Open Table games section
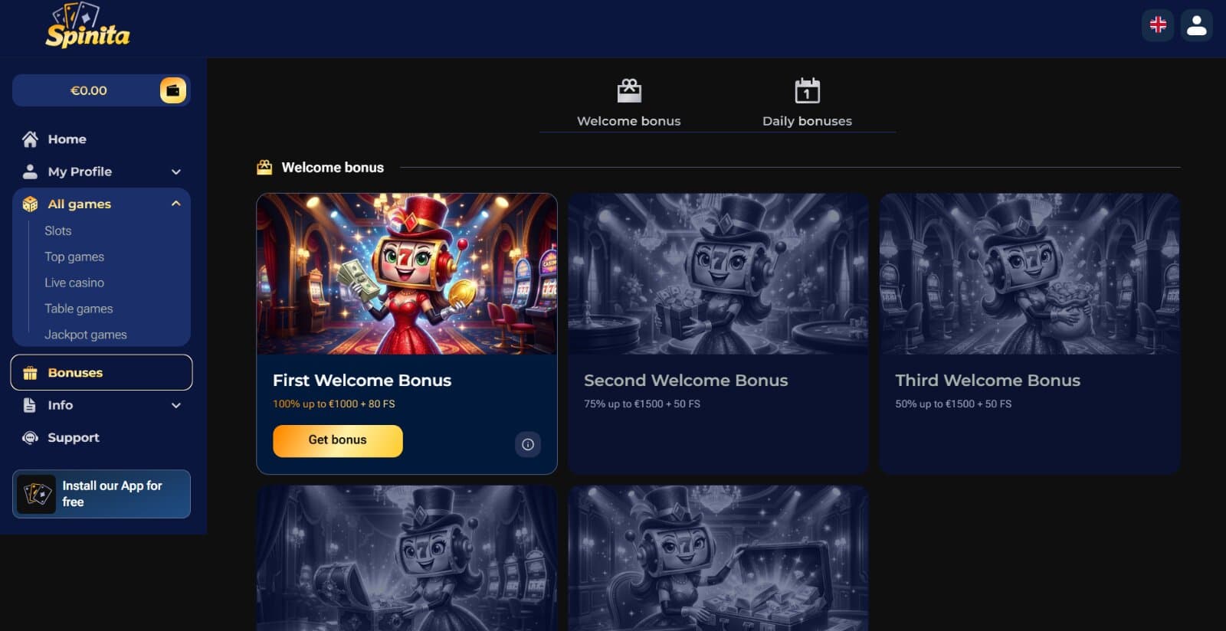The image size is (1226, 631). coord(78,309)
